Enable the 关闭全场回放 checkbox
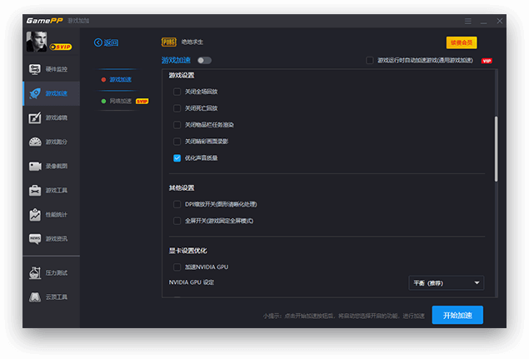This screenshot has height=359, width=529. pyautogui.click(x=177, y=91)
